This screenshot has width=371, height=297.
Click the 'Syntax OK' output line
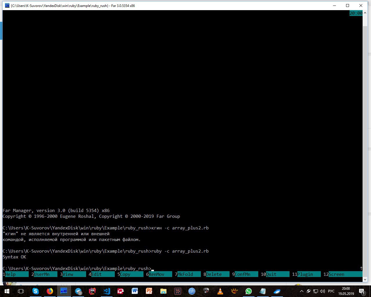coord(14,257)
